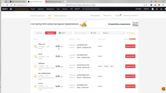Viewport: 166px width, 93px height.
Task: Open the language globe icon
Action: click(x=165, y=9)
